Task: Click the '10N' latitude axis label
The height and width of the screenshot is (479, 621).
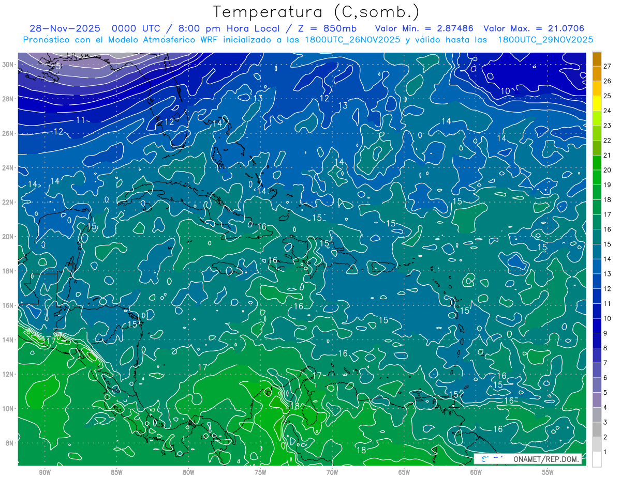Action: tap(8, 409)
